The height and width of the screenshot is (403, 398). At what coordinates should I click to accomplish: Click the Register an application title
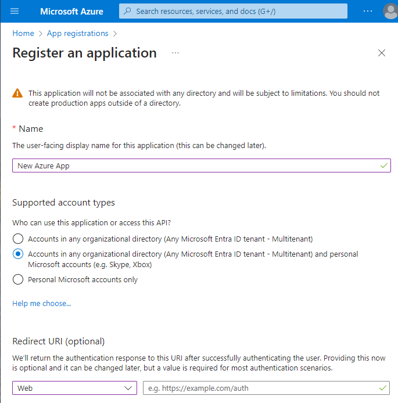[x=85, y=53]
